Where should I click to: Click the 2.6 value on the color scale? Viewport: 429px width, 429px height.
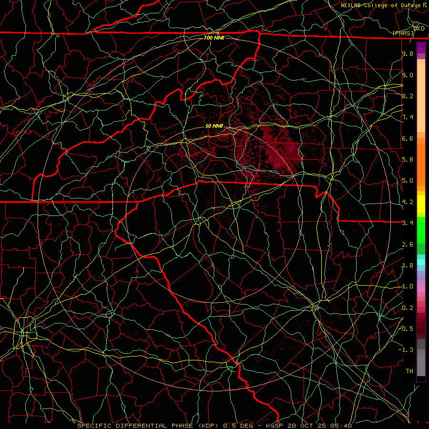[x=408, y=244]
